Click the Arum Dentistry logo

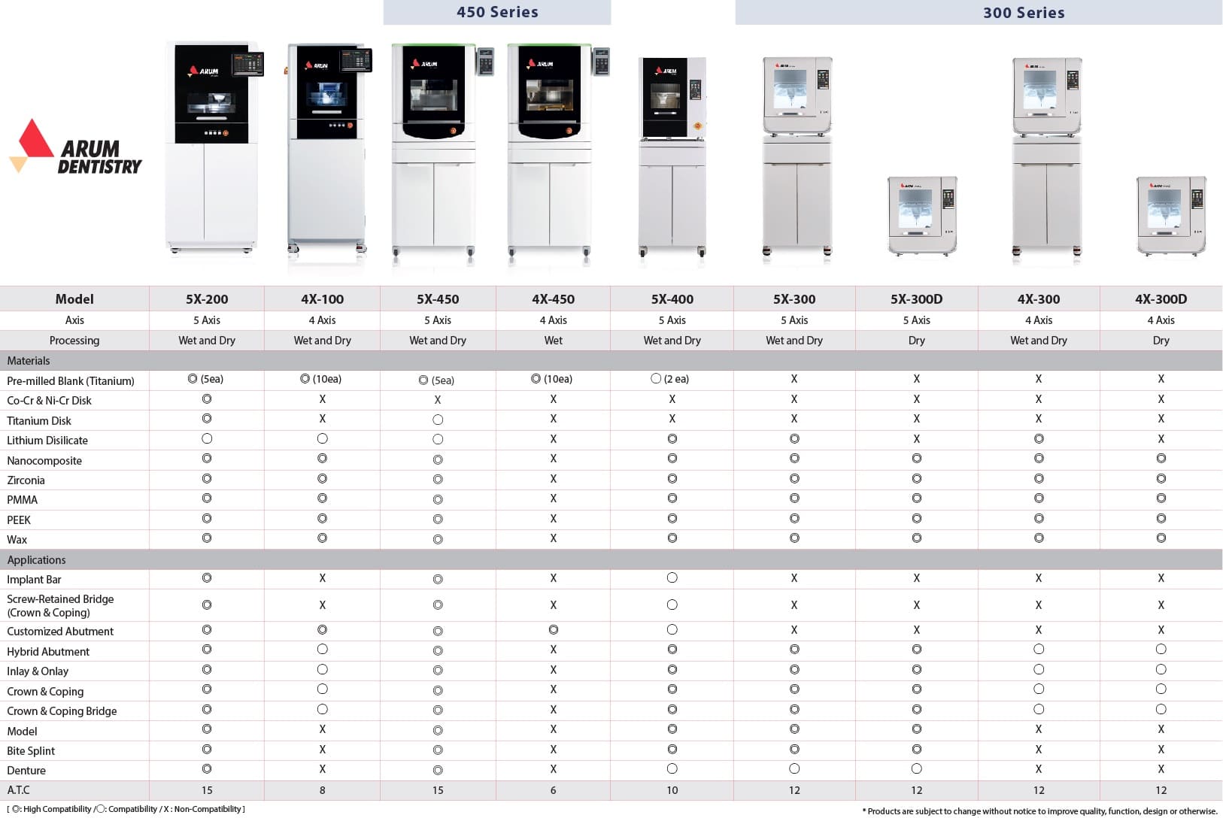[x=75, y=148]
